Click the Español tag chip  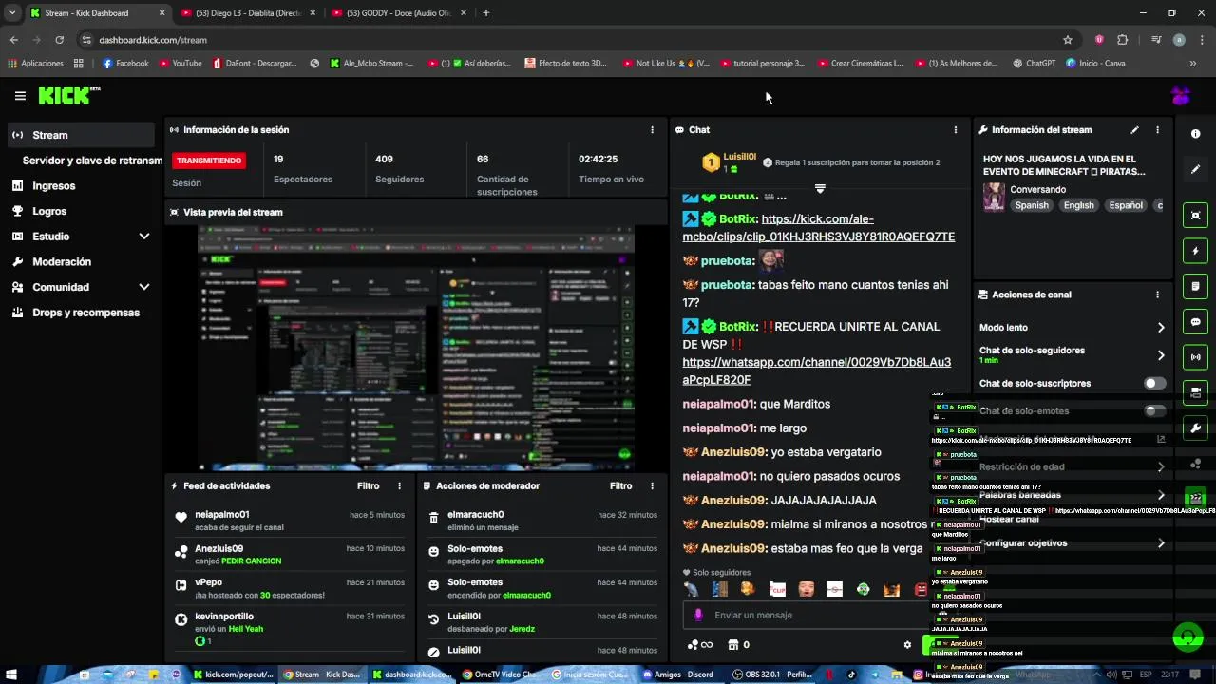click(1126, 205)
